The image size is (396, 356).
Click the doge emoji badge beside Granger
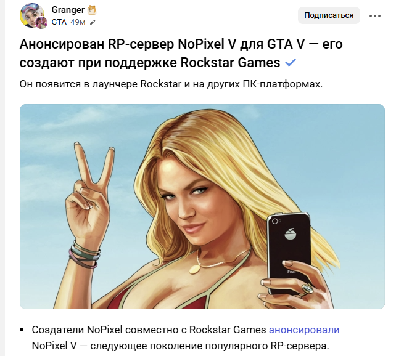tap(92, 10)
